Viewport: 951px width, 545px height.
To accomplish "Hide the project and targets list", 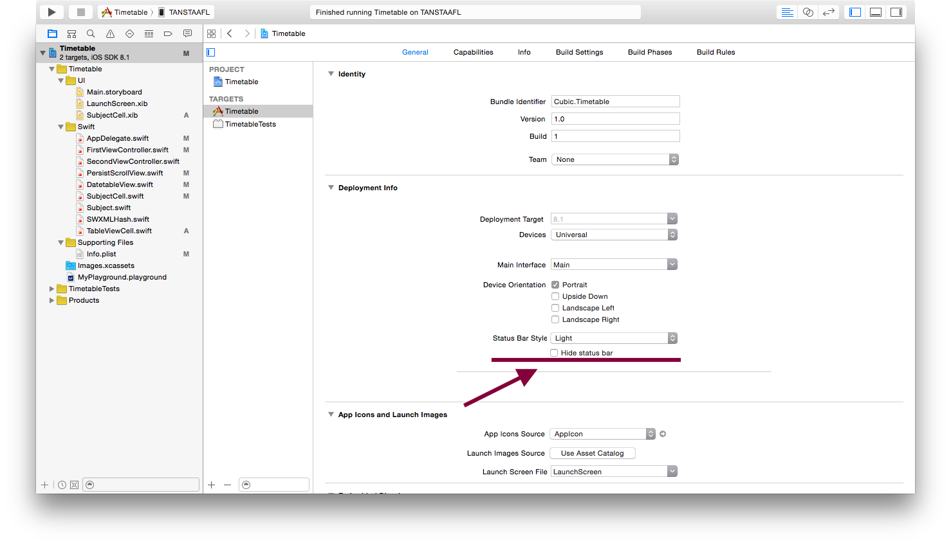I will click(x=210, y=52).
